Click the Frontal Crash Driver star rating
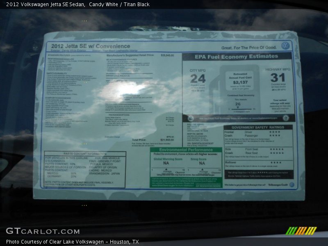 click(x=275, y=132)
